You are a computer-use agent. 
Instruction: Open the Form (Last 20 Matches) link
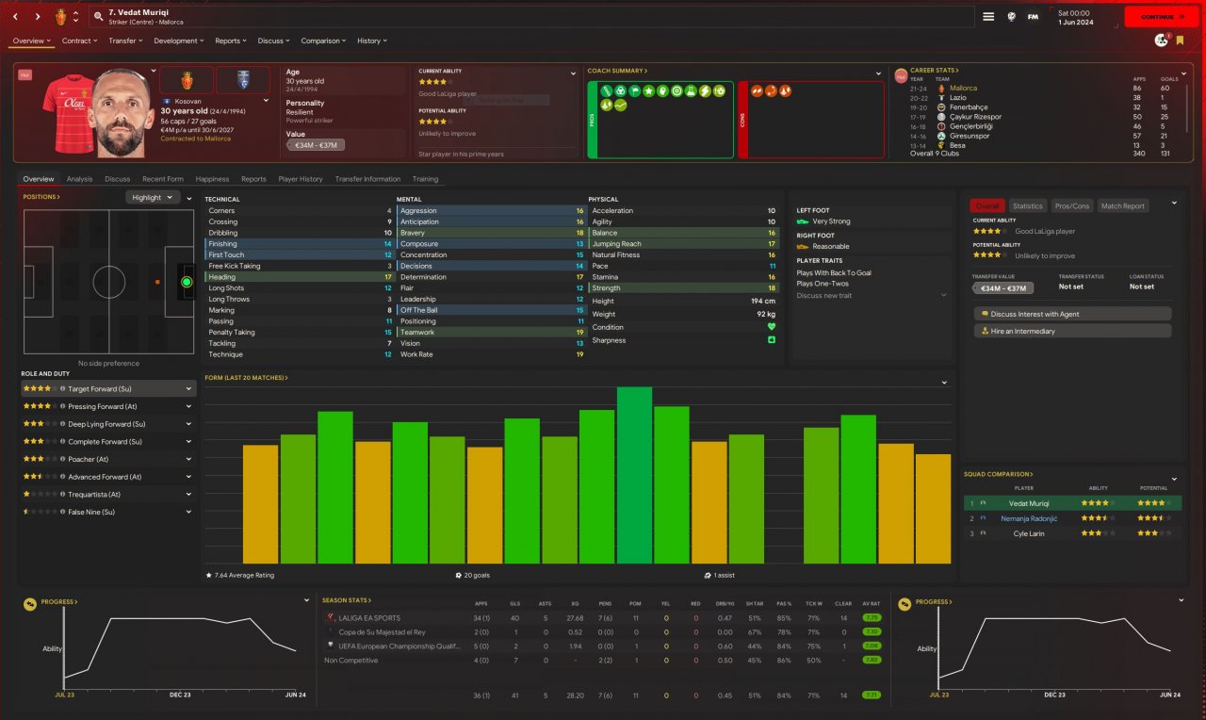pyautogui.click(x=247, y=378)
